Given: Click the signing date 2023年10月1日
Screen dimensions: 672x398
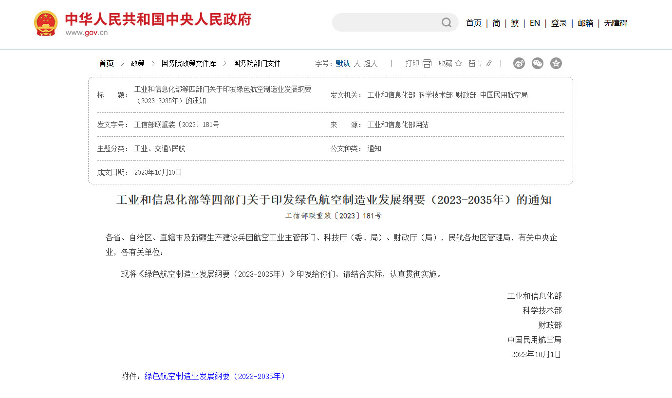Looking at the screenshot, I should (x=536, y=354).
